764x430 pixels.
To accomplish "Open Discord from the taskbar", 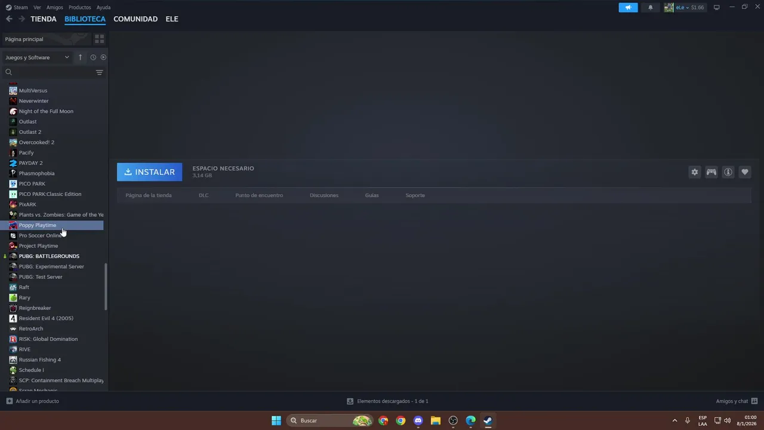I will coord(418,420).
